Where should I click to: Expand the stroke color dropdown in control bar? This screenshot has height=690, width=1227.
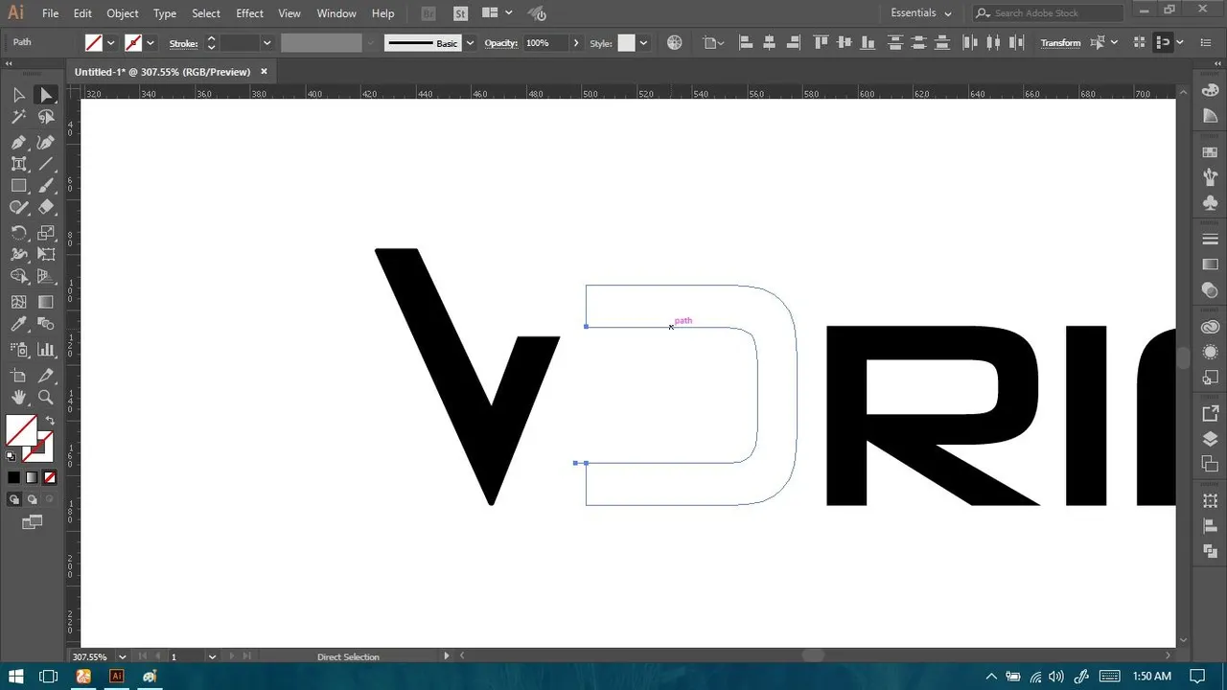pyautogui.click(x=150, y=43)
